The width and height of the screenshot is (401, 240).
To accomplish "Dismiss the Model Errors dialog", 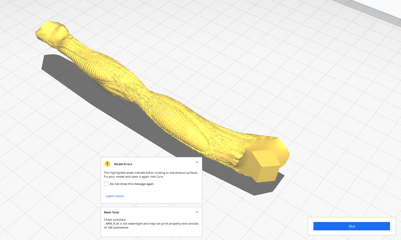I will tap(197, 162).
